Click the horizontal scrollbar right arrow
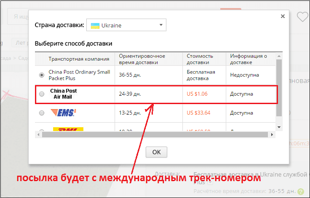This screenshot has height=198, width=310. 272,135
